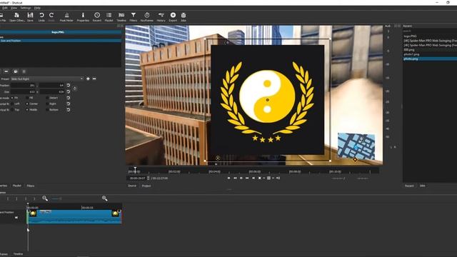The width and height of the screenshot is (457, 257).
Task: Show the Jobs panel from toolbar
Action: [x=184, y=17]
